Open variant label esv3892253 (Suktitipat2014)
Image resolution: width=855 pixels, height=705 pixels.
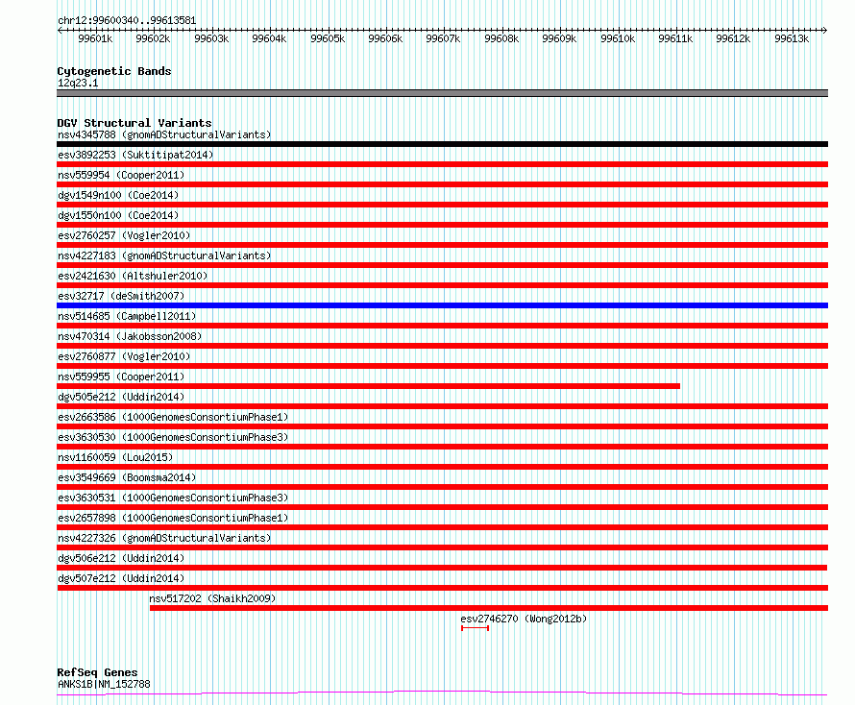135,155
